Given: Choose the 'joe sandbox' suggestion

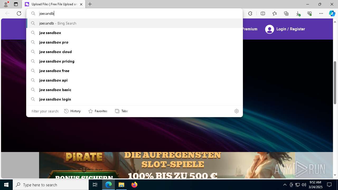Looking at the screenshot, I should 135,33.
